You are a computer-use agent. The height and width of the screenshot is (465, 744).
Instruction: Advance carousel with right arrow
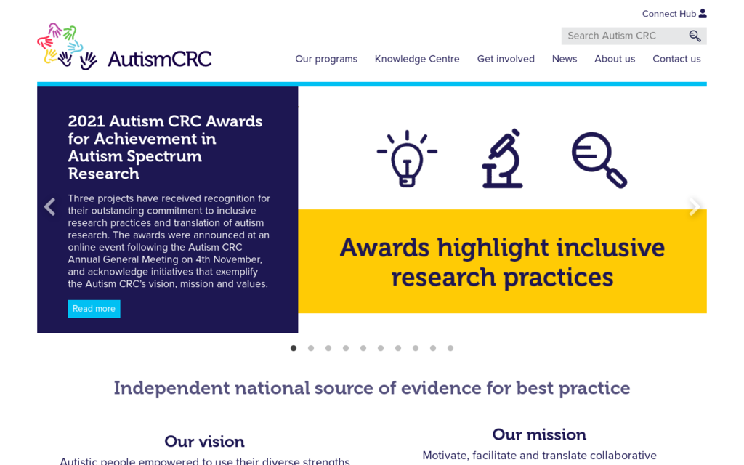tap(694, 207)
